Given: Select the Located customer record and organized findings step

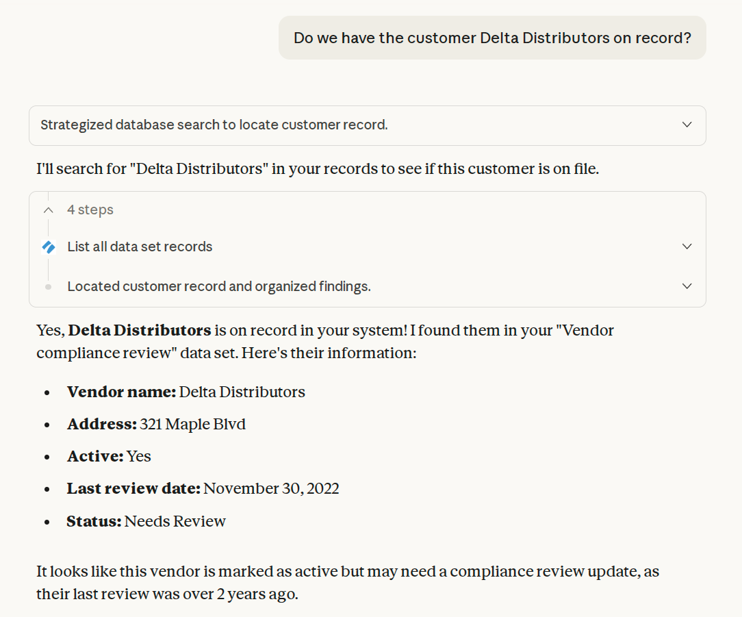Looking at the screenshot, I should pyautogui.click(x=219, y=286).
